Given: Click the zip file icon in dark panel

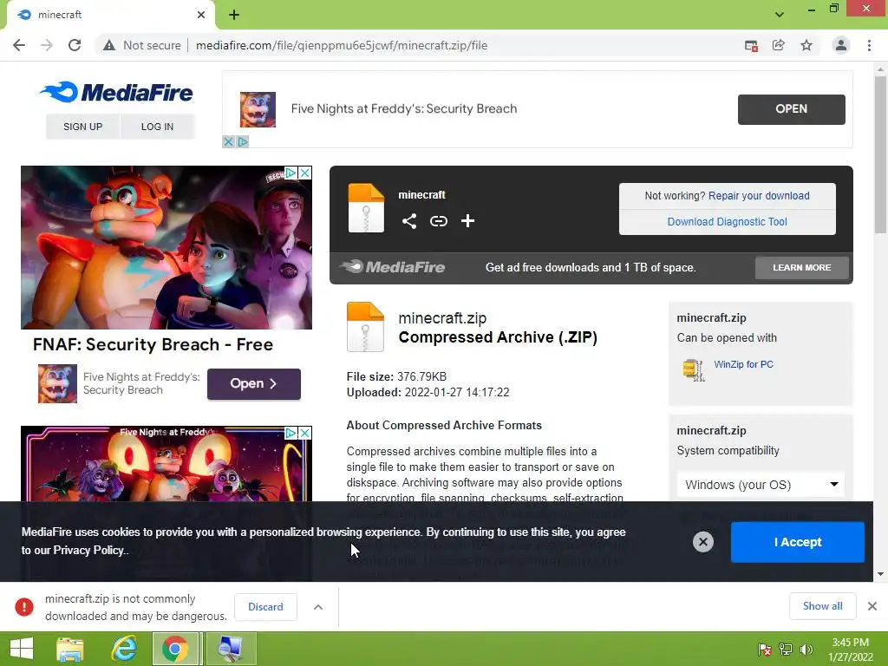Looking at the screenshot, I should [x=366, y=208].
